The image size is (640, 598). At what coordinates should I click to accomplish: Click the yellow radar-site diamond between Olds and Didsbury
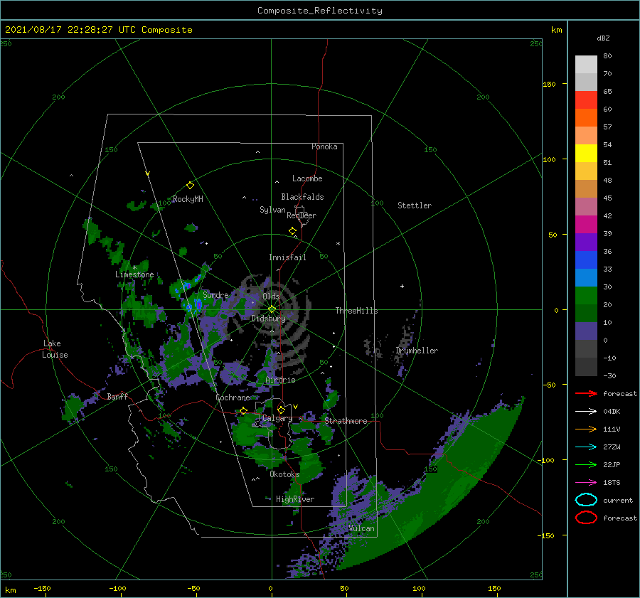(272, 309)
